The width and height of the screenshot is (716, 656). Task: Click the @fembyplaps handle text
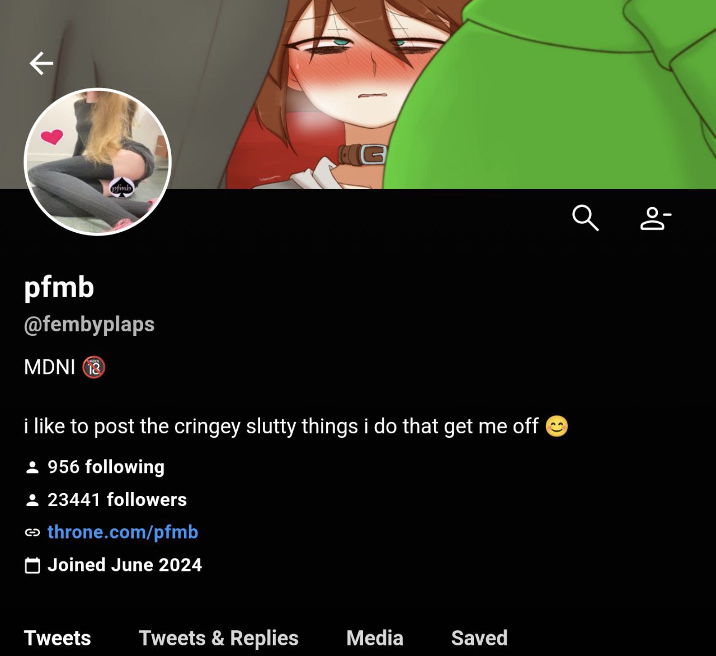[x=89, y=325]
